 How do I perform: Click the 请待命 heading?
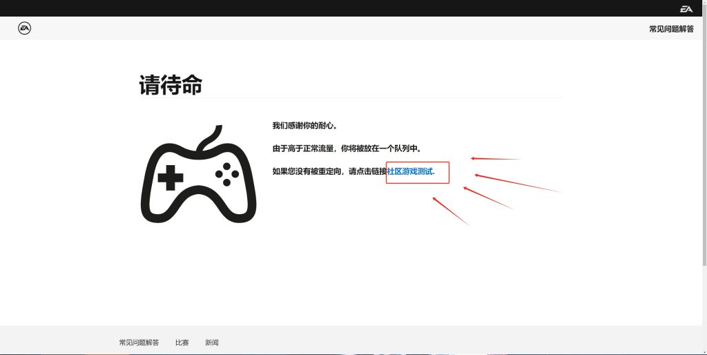(171, 85)
